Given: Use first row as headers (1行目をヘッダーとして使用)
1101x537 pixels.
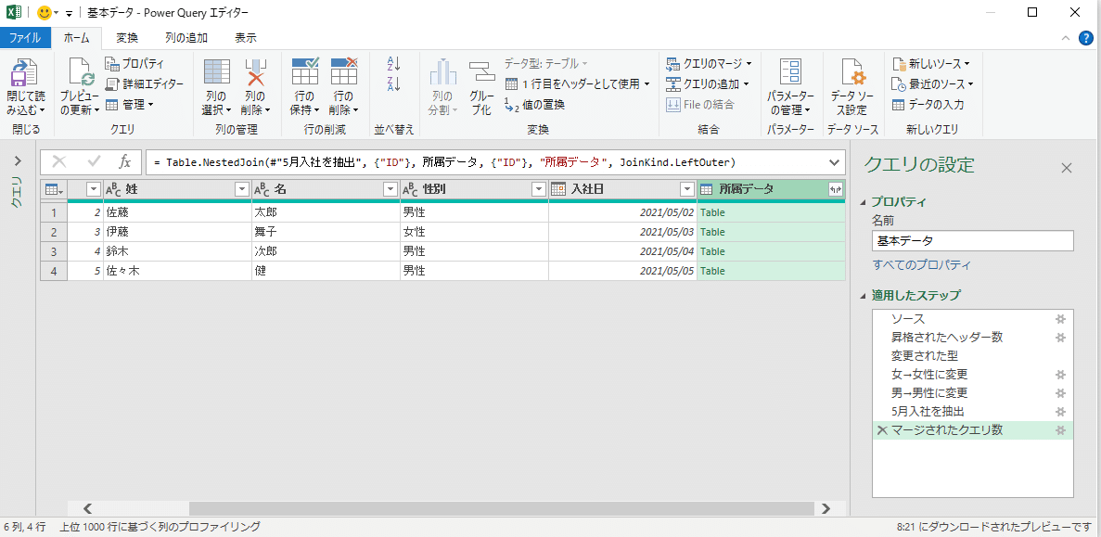Looking at the screenshot, I should [577, 84].
